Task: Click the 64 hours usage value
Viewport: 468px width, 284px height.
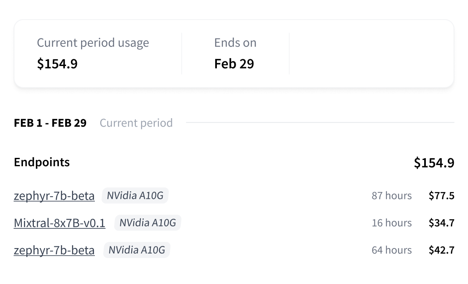Action: pyautogui.click(x=392, y=250)
